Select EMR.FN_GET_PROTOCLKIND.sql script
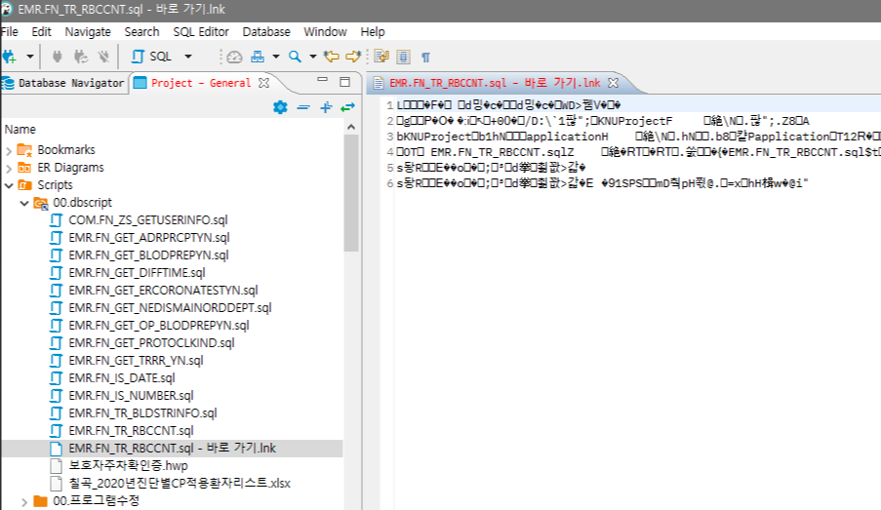 [151, 342]
